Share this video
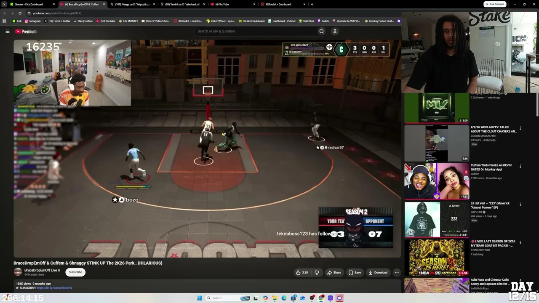The image size is (539, 303). 334,272
